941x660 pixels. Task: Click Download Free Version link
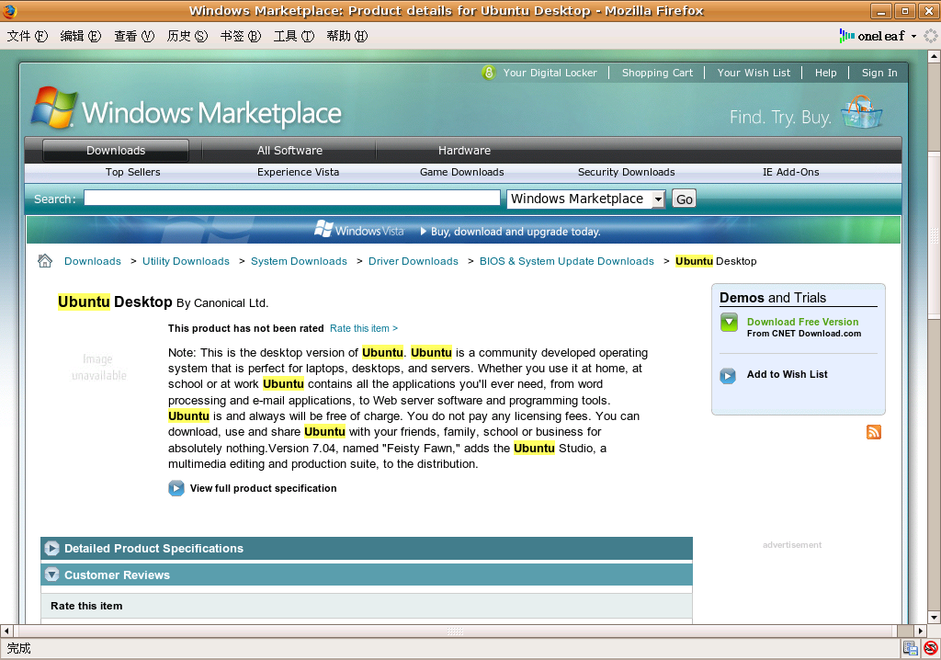802,322
